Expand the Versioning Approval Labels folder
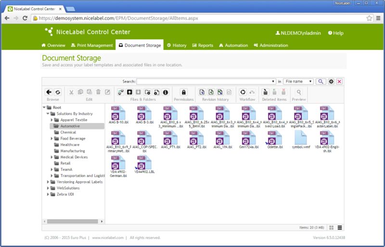This screenshot has height=247, width=385. click(48, 182)
